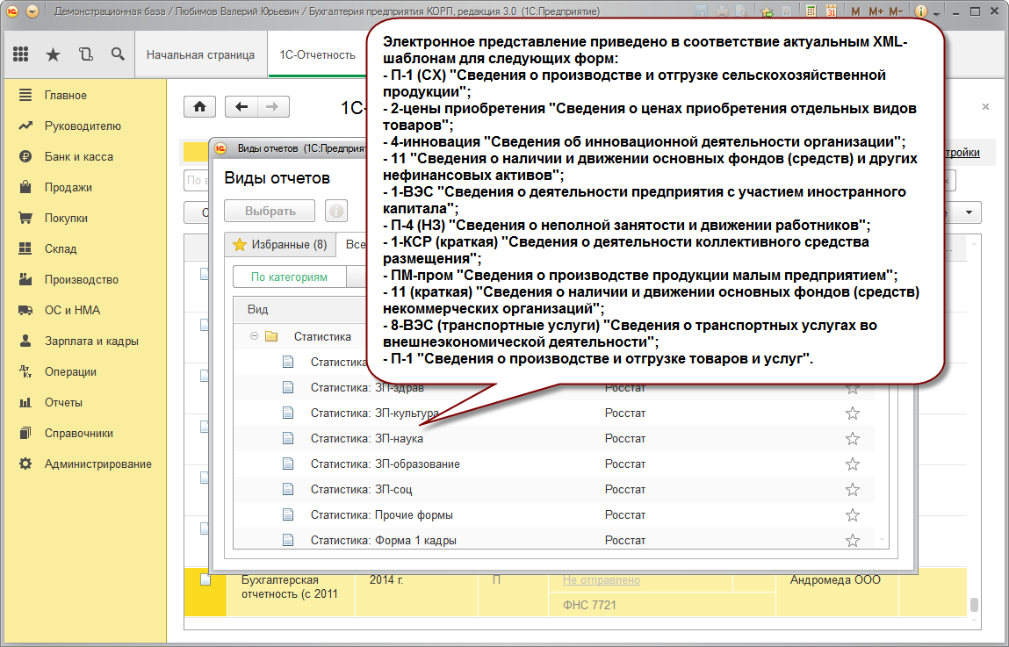Open Favorites via the star icon

pyautogui.click(x=53, y=54)
